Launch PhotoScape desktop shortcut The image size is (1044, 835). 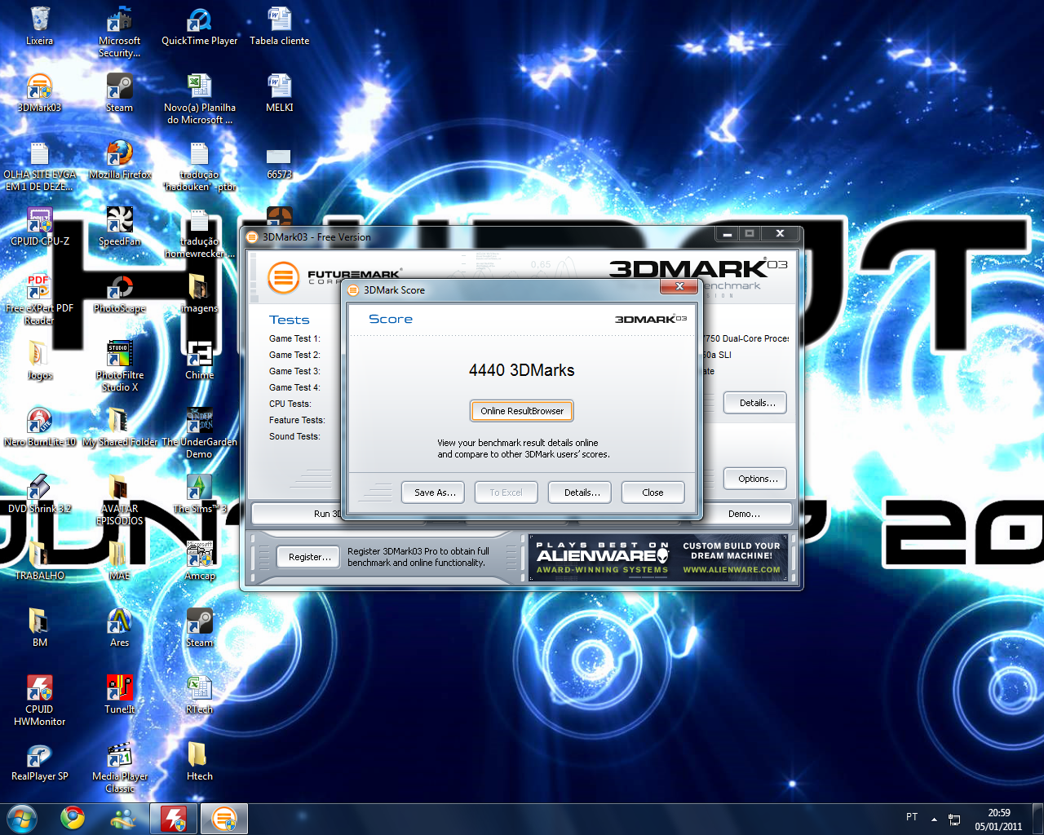[119, 294]
